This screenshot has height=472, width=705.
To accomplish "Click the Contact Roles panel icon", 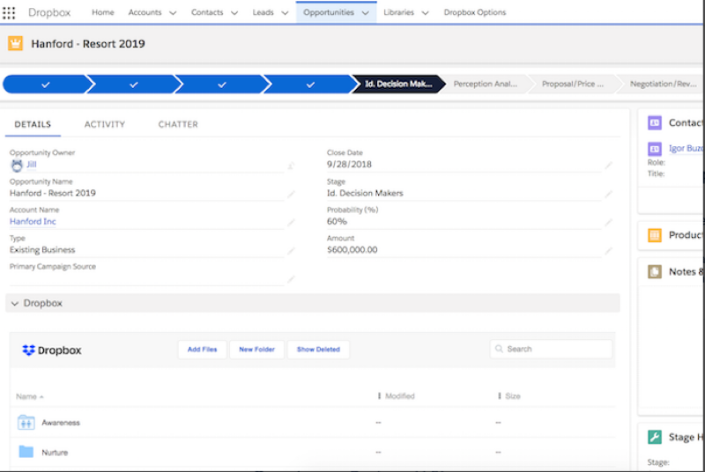I will (654, 123).
